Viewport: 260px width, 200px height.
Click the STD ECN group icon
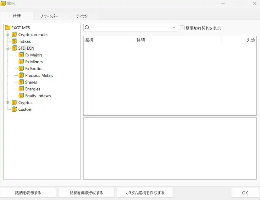(14, 48)
